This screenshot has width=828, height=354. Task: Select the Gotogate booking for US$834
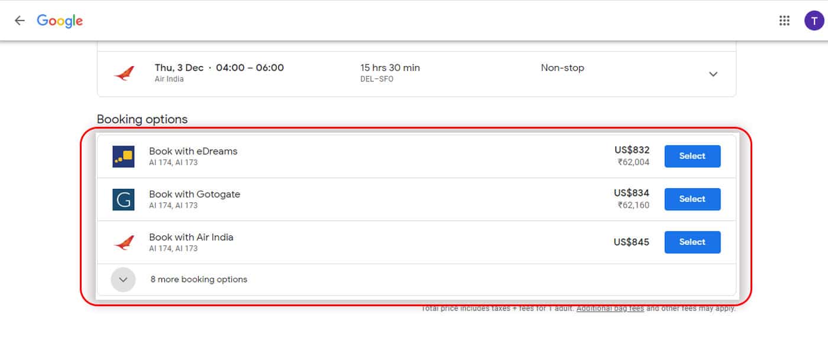click(693, 199)
